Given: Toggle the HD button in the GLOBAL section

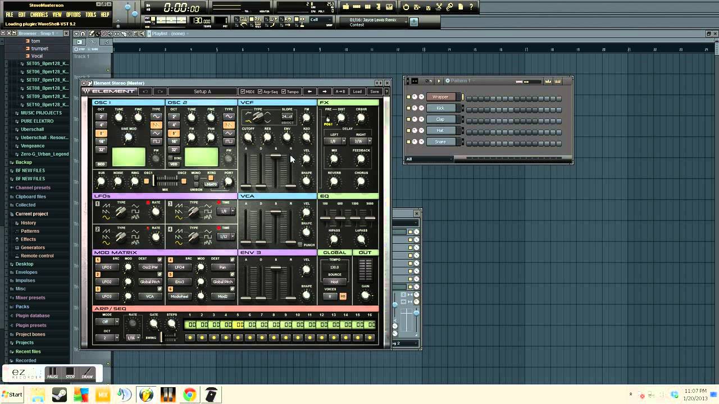Looking at the screenshot, I should pos(343,296).
